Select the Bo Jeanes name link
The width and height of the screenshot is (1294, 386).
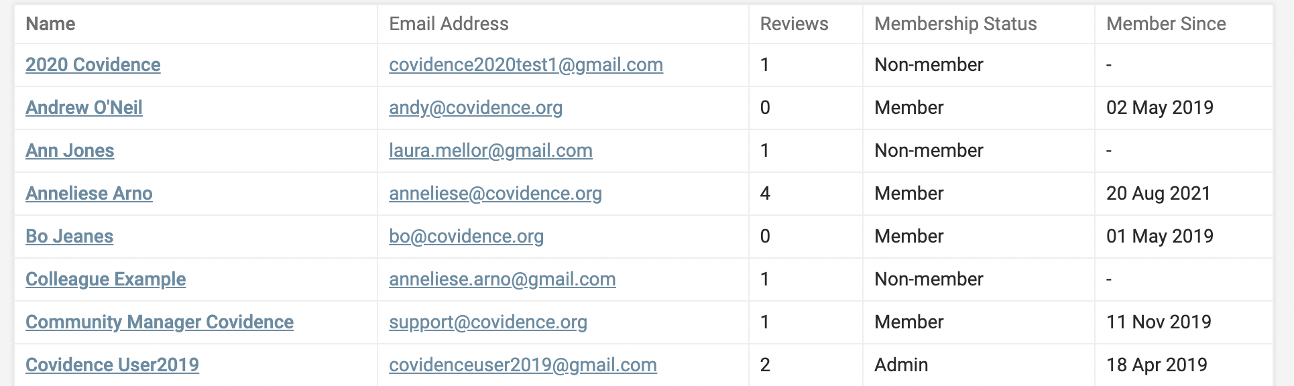tap(69, 237)
